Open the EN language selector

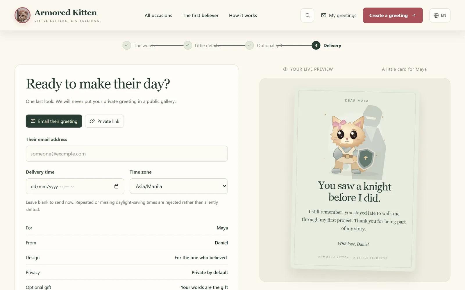point(440,15)
